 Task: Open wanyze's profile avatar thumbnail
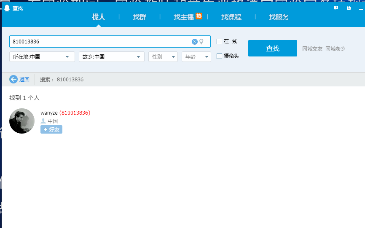pos(22,121)
